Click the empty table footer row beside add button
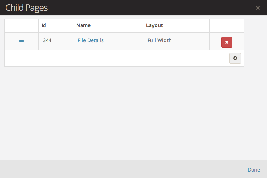267x178 pixels. coord(115,58)
